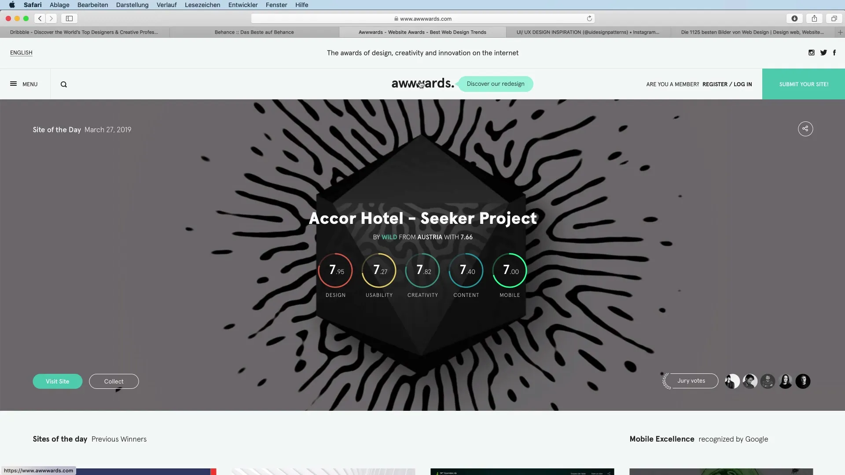Open Safari downloads icon
Viewport: 845px width, 475px height.
[794, 18]
